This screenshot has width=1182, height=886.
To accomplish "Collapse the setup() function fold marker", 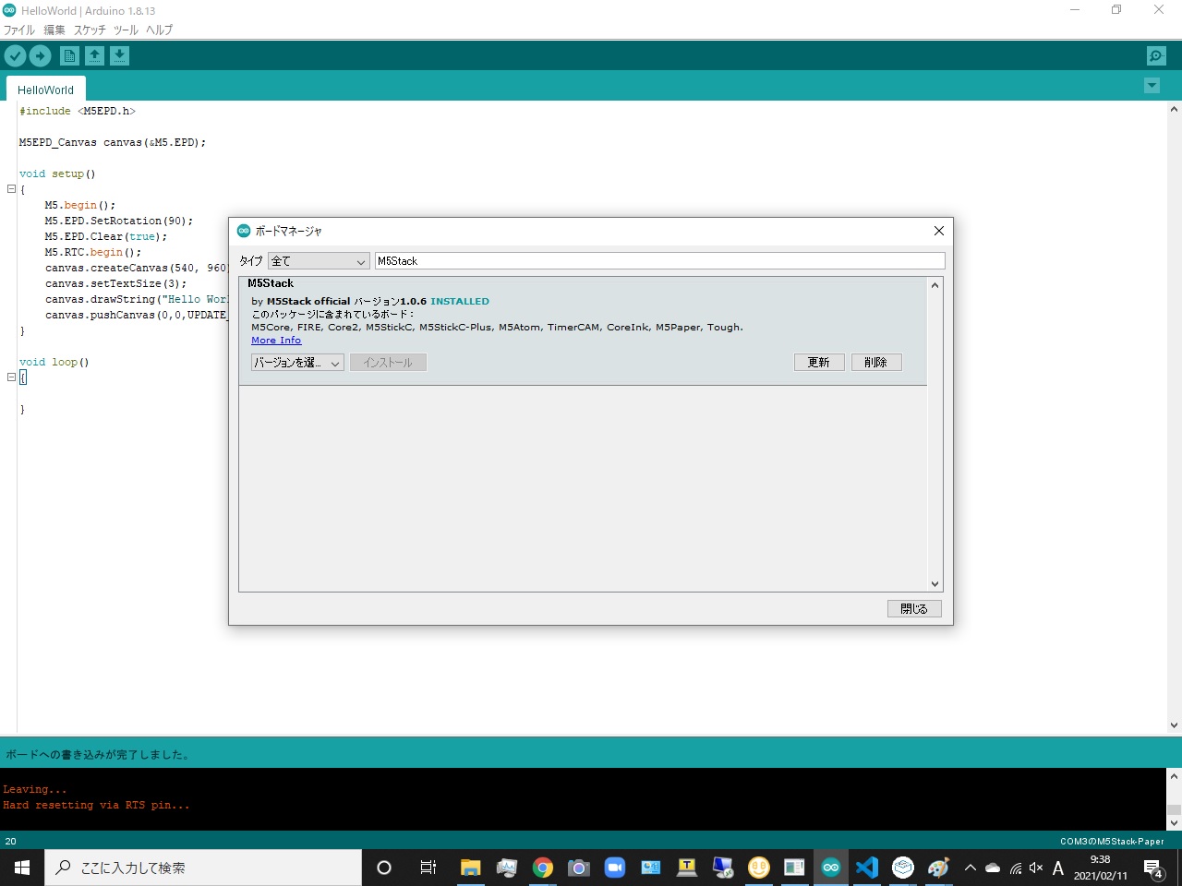I will click(11, 188).
